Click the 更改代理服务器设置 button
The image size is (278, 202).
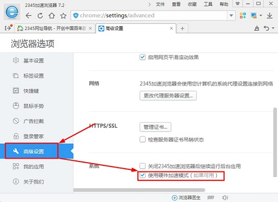click(x=168, y=95)
